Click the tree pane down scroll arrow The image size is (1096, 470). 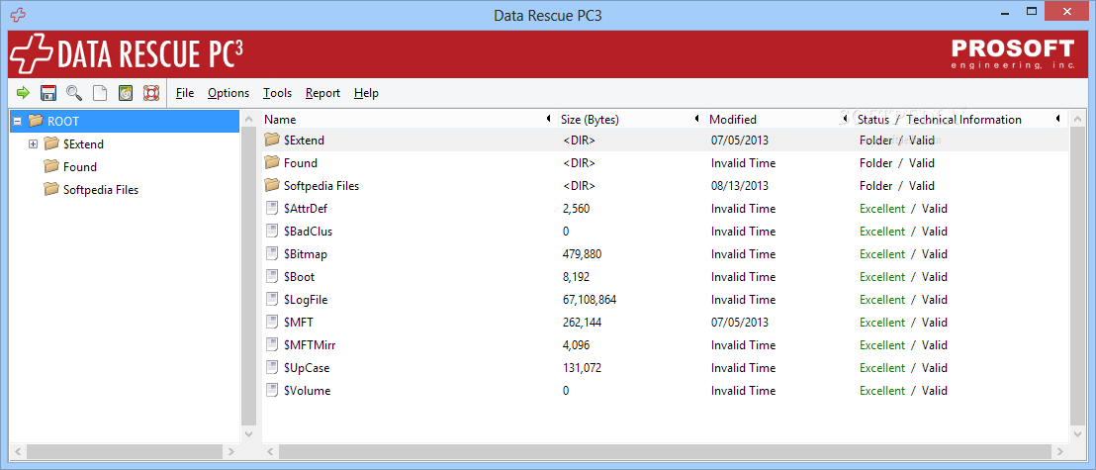[x=249, y=433]
